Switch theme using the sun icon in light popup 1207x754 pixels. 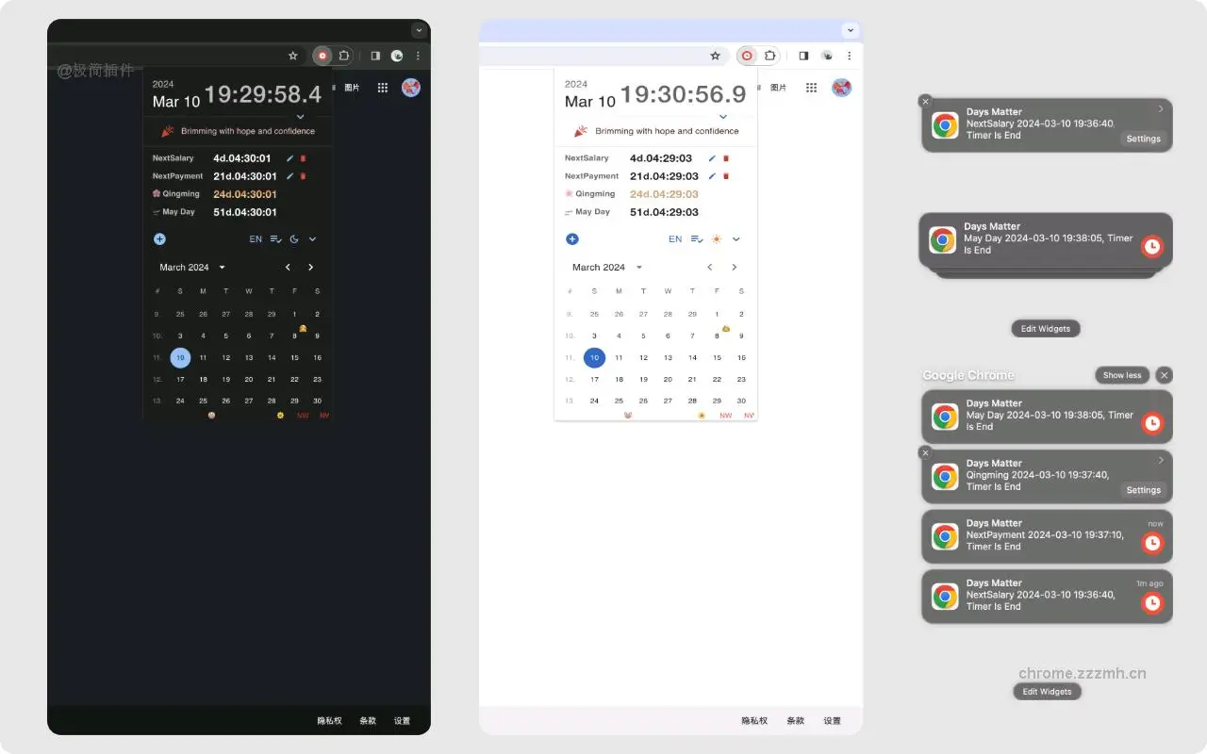click(716, 239)
